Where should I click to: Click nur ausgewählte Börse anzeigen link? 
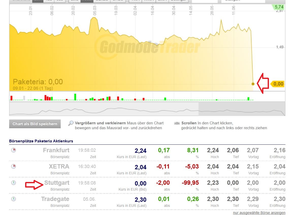tap(259, 213)
